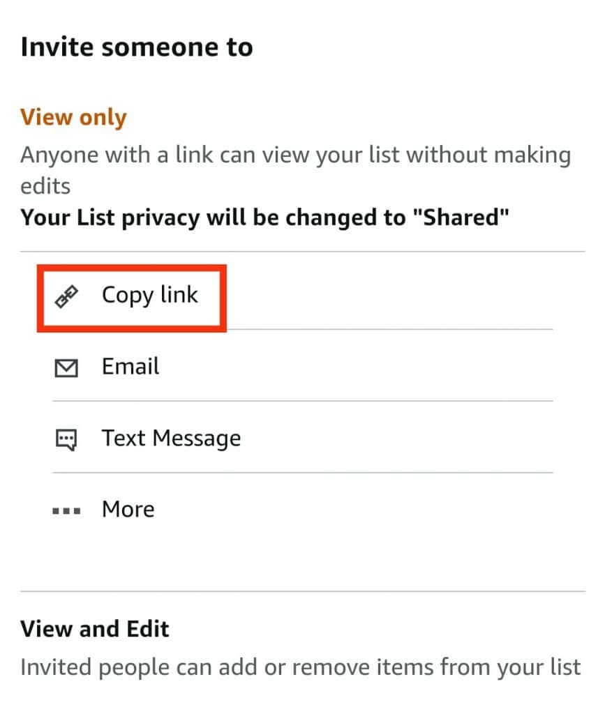This screenshot has width=605, height=714.
Task: Click the chat bubble icon for texting the list
Action: click(66, 439)
